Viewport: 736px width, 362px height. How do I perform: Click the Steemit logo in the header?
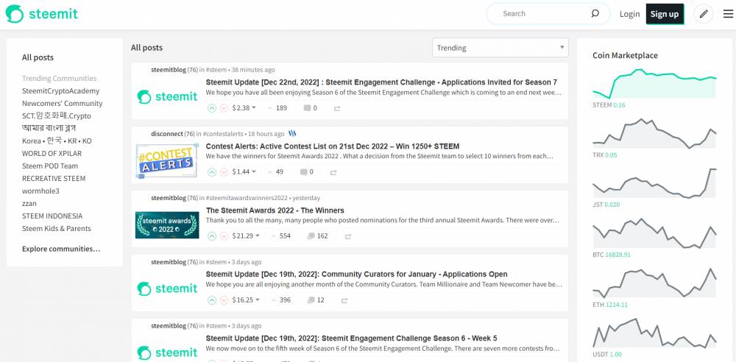(x=42, y=14)
